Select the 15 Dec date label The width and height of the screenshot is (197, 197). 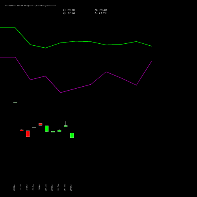click(27, 188)
